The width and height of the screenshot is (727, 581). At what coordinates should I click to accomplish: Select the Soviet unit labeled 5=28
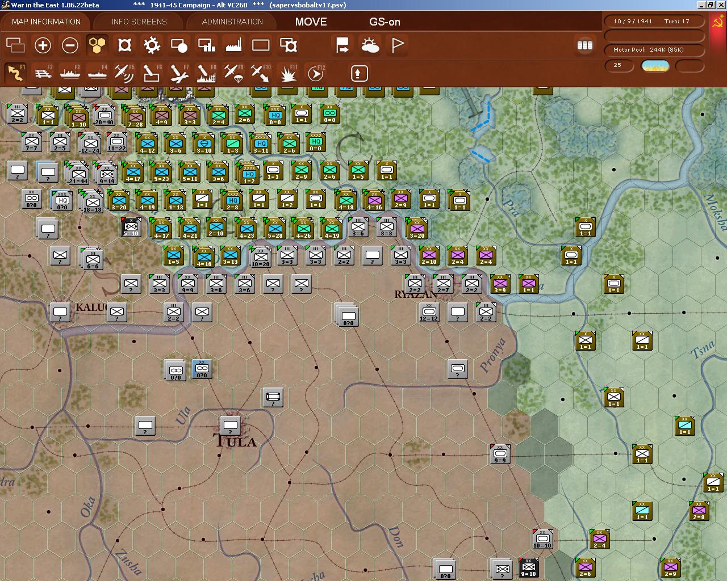point(275,228)
